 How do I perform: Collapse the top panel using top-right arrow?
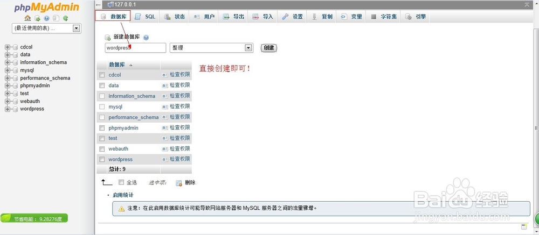pyautogui.click(x=527, y=4)
